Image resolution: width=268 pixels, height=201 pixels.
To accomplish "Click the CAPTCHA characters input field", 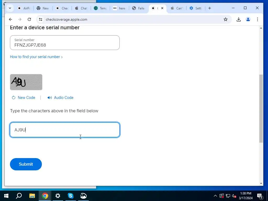I will click(x=65, y=130).
